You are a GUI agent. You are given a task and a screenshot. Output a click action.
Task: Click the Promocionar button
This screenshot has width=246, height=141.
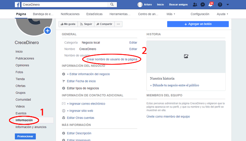(25, 136)
